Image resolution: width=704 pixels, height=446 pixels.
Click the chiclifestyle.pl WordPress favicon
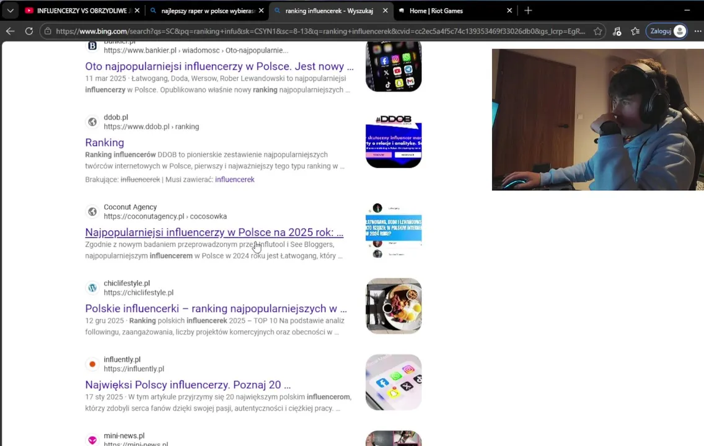click(92, 287)
